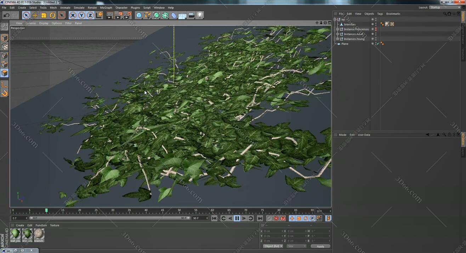Open the Tags menu in Object Manager
Image resolution: width=466 pixels, height=253 pixels.
[x=380, y=14]
